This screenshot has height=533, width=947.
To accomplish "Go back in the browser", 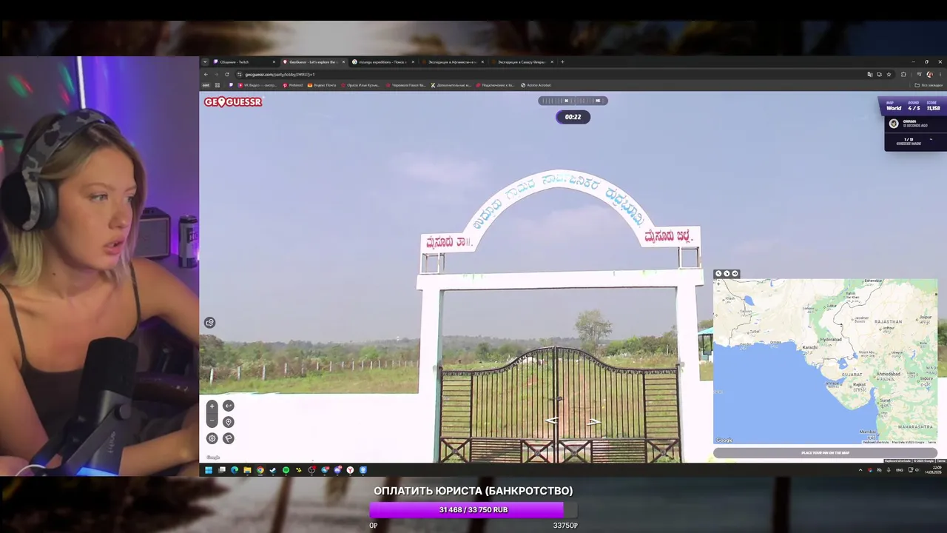I will 206,74.
